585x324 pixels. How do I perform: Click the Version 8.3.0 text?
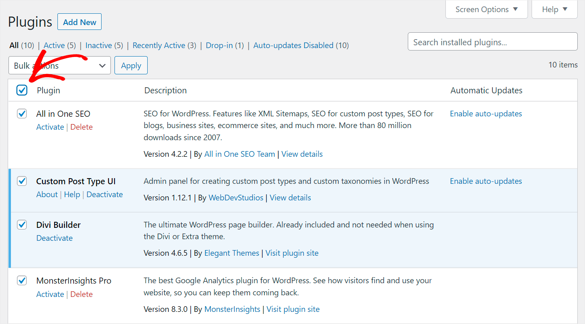click(165, 309)
